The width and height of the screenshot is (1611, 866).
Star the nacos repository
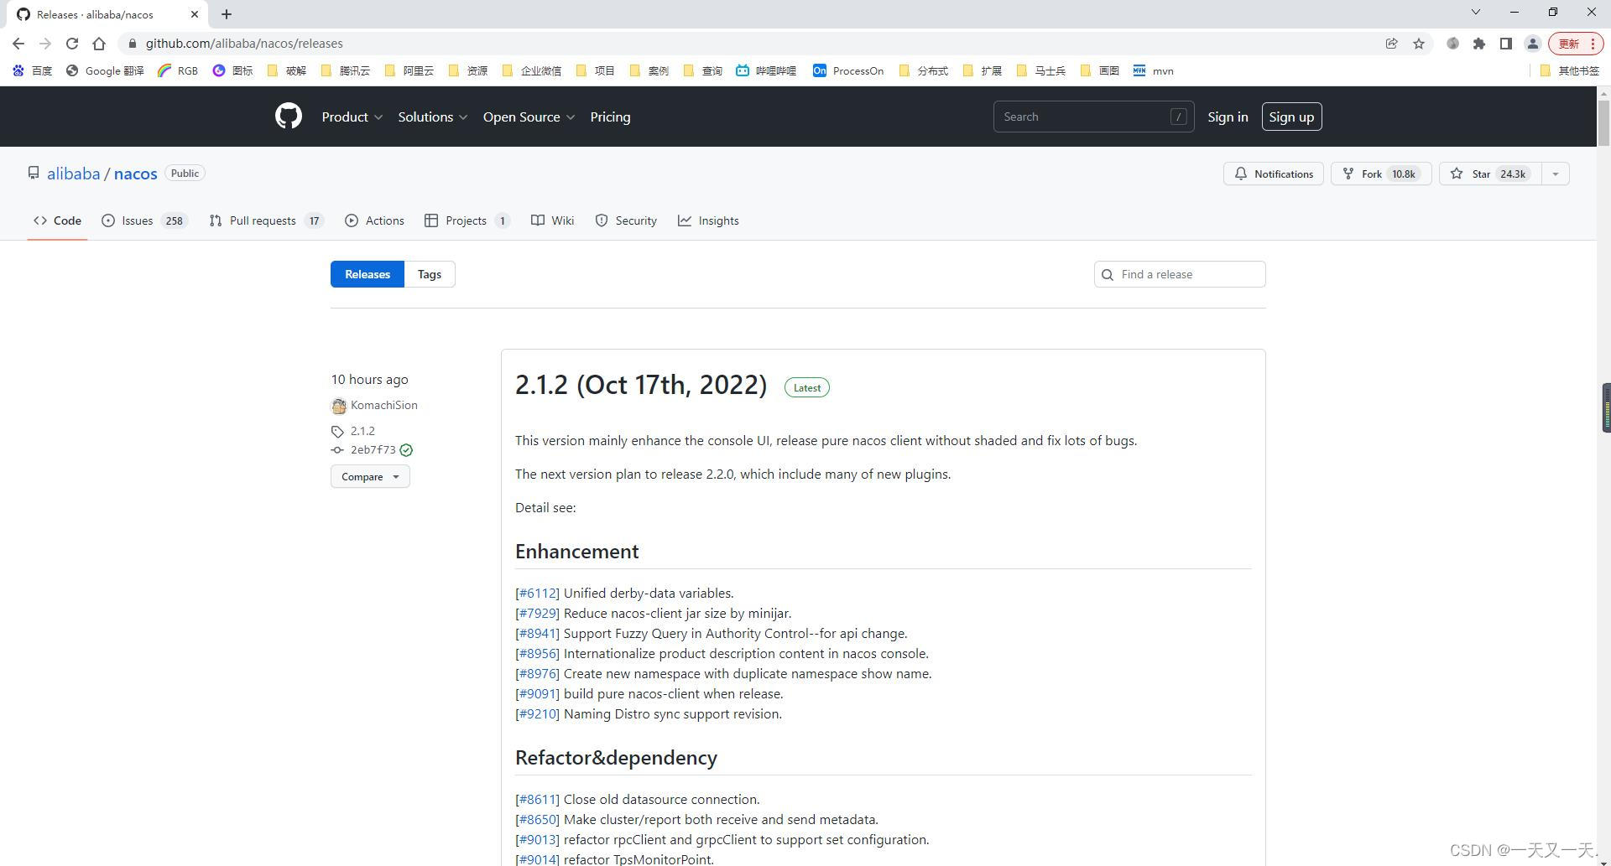tap(1490, 174)
